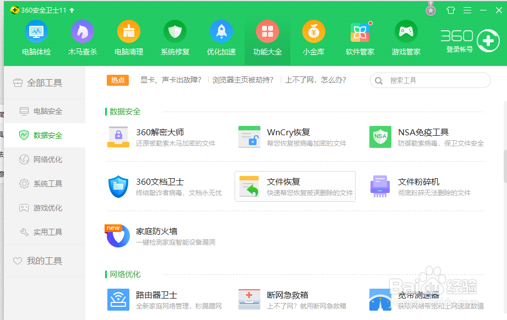Screen dimensions: 507x320
Task: Launch 软件管家 software manager
Action: click(x=359, y=37)
